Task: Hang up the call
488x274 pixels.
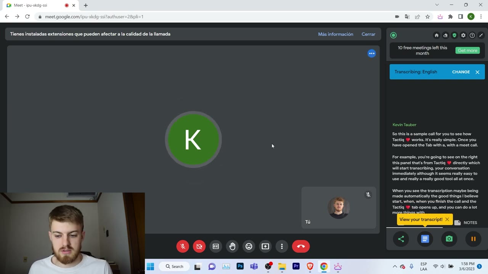Action: click(301, 246)
